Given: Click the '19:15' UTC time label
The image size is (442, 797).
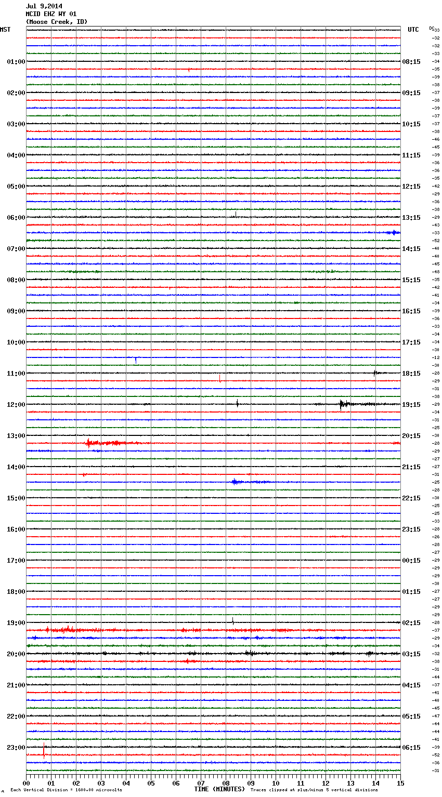Looking at the screenshot, I should (x=411, y=405).
